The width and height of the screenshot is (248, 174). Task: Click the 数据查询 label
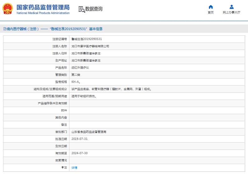point(94,9)
